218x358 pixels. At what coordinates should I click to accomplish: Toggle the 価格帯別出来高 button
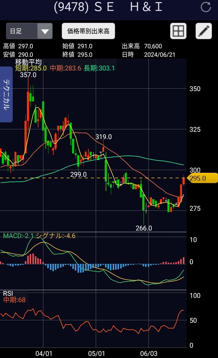(88, 31)
